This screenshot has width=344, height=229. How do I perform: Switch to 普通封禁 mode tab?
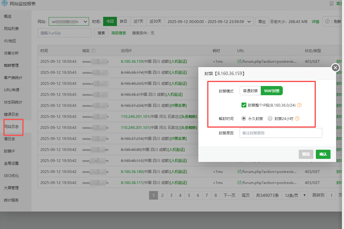[x=250, y=91]
